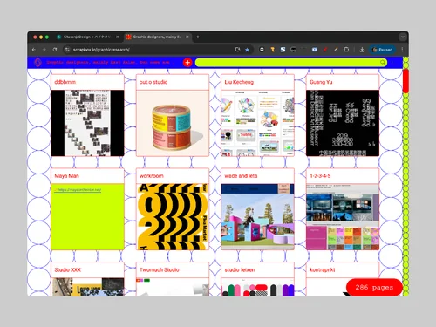Click the Paused profile button

coord(383,50)
